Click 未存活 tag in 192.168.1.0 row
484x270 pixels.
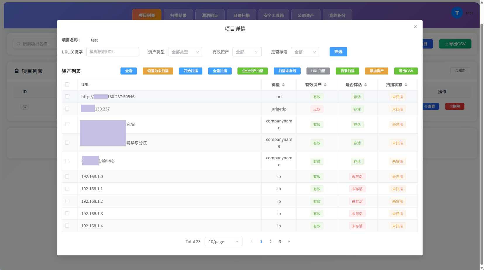coord(357,176)
